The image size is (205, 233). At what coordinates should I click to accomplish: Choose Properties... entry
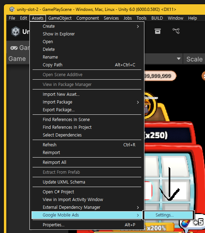[87, 225]
